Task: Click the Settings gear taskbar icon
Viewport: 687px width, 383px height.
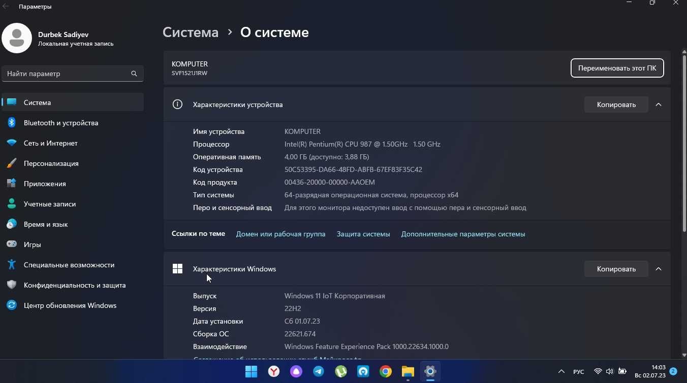Action: click(x=430, y=371)
